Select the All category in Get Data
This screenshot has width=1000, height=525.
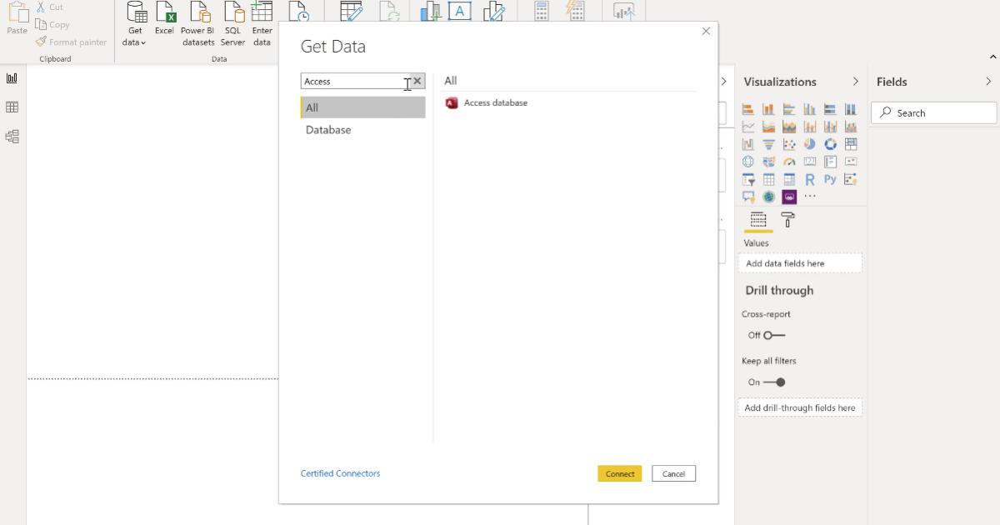coord(362,107)
